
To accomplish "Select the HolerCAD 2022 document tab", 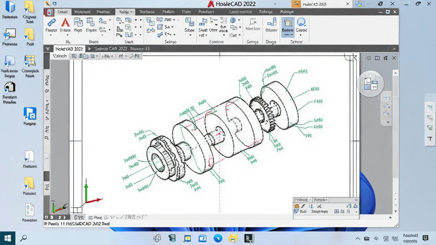I will 69,49.
